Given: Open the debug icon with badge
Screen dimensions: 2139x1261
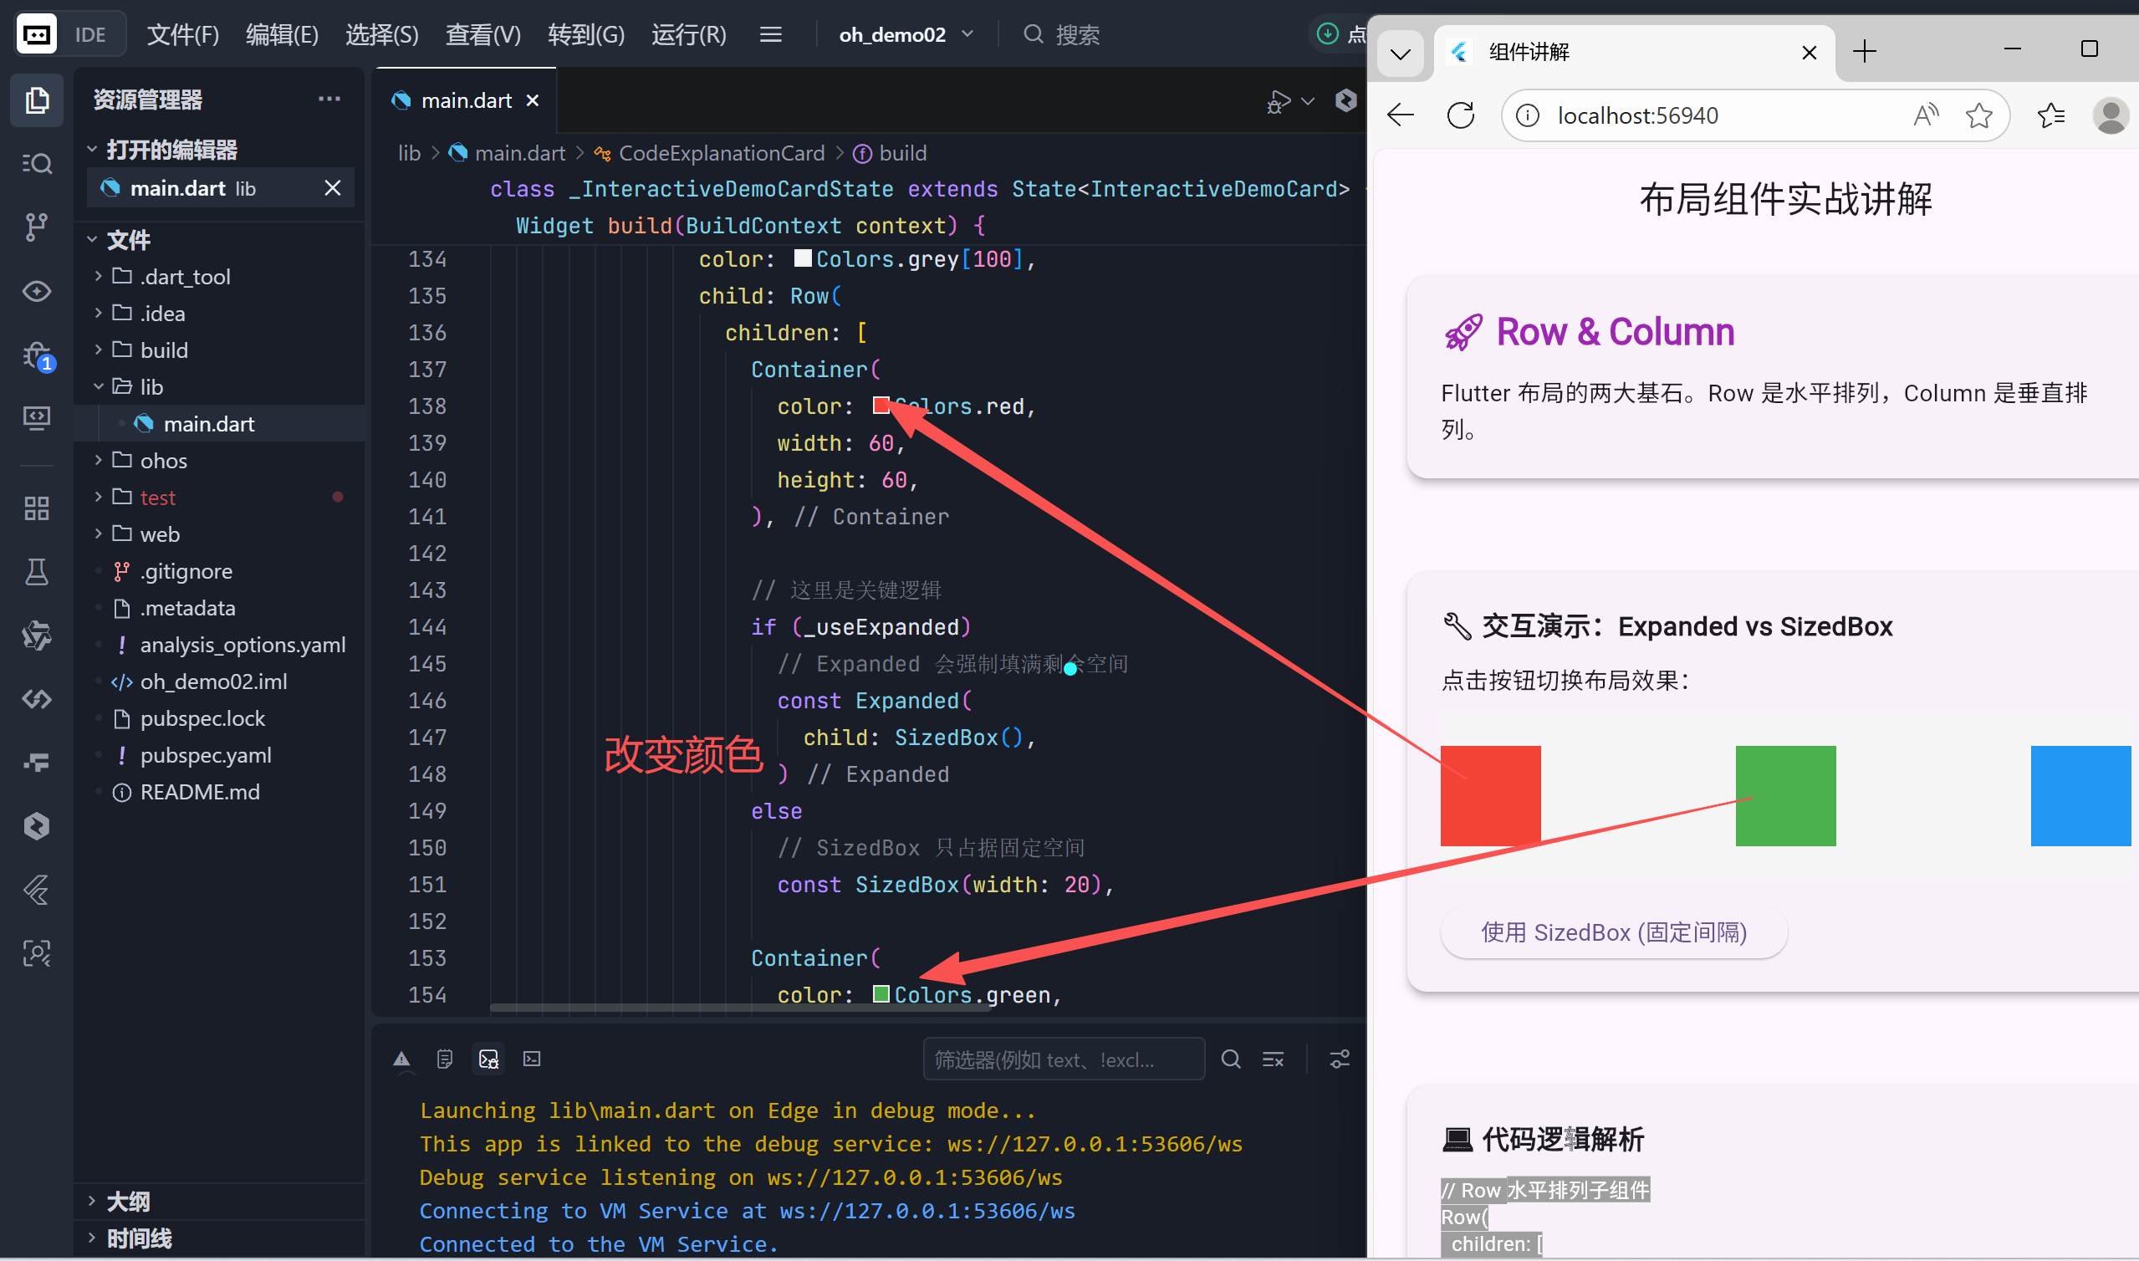Looking at the screenshot, I should pyautogui.click(x=38, y=355).
